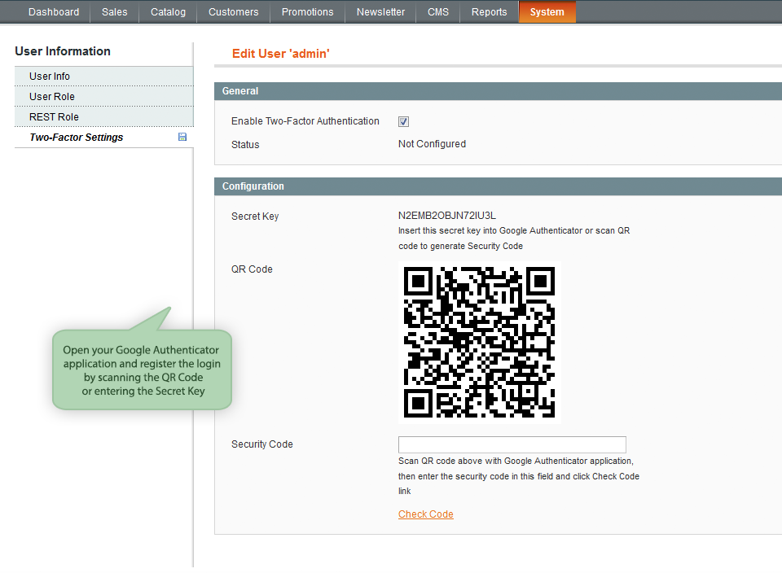Click the User Information sidebar title
This screenshot has width=782, height=573.
click(63, 51)
